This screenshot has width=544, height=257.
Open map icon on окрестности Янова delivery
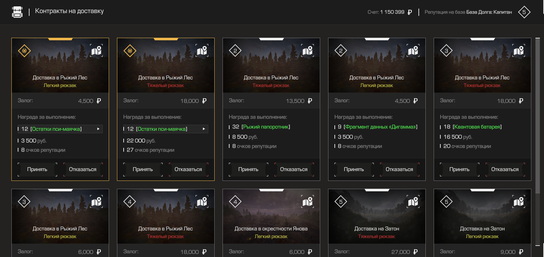pyautogui.click(x=308, y=201)
